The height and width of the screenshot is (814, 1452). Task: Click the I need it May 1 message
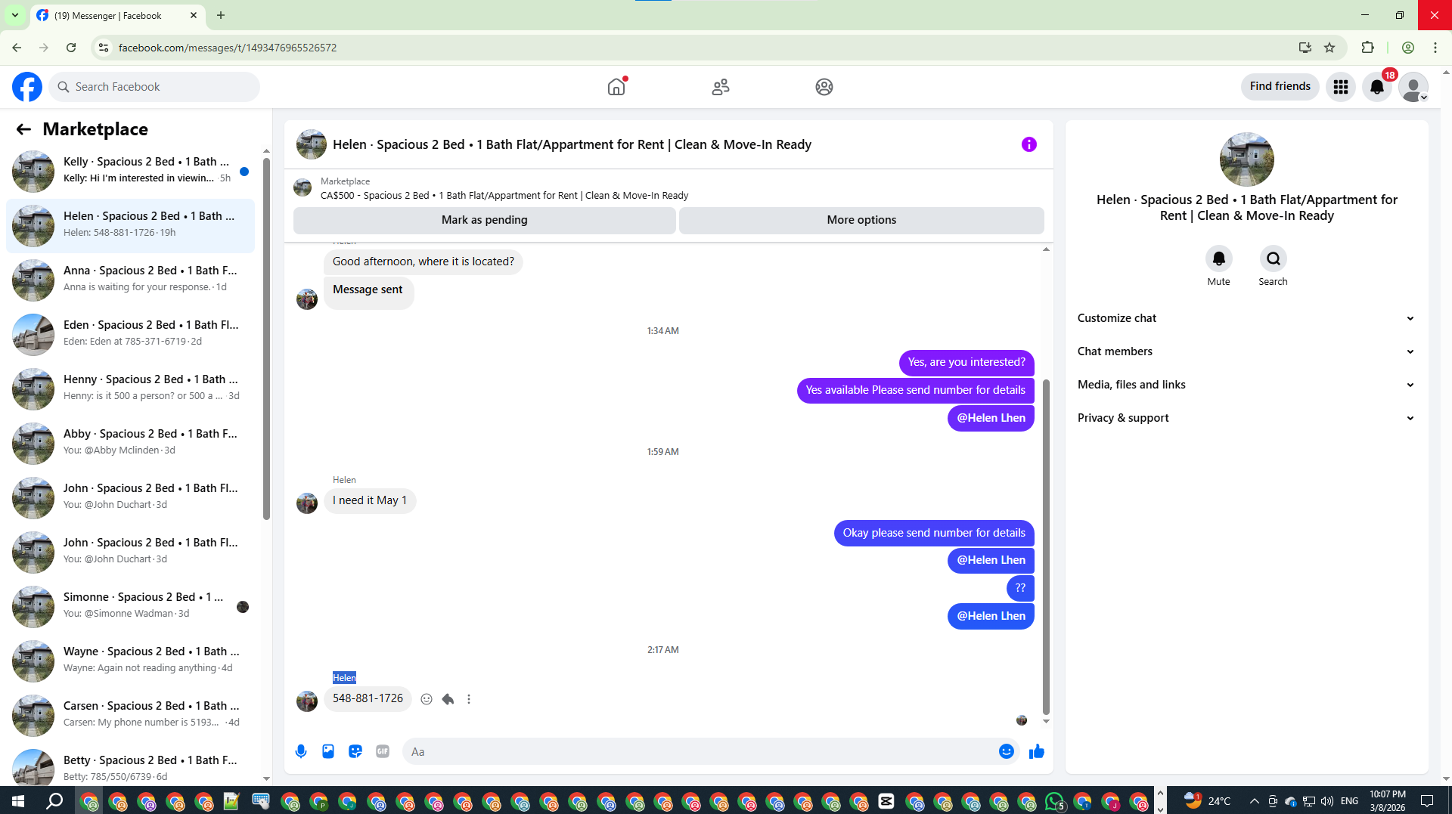pyautogui.click(x=370, y=500)
